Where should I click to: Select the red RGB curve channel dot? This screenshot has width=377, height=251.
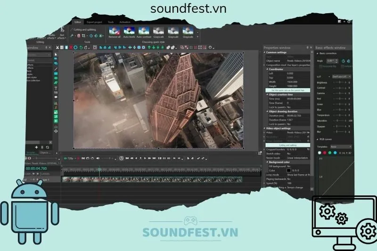pos(325,153)
